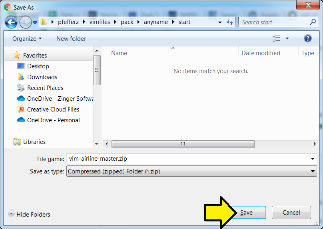Click navigation pane scroll up arrow
323x229 pixels.
pyautogui.click(x=97, y=50)
